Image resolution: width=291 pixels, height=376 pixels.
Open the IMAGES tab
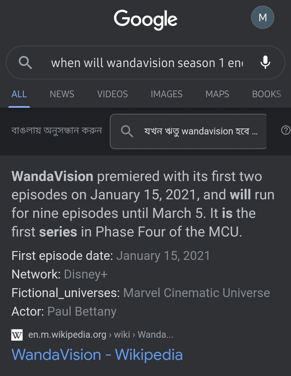coord(167,94)
